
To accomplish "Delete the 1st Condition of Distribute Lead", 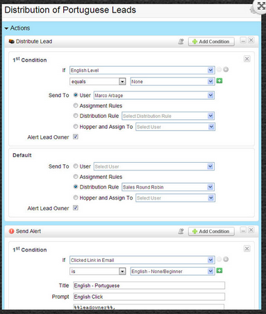I will coord(247,59).
